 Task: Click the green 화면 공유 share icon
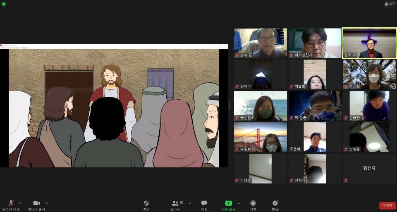coord(228,203)
